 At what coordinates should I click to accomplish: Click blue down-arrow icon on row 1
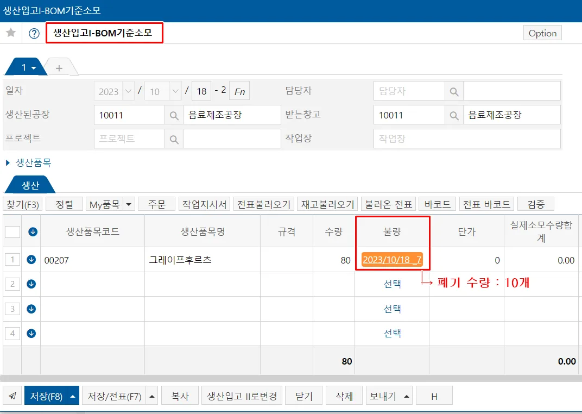pyautogui.click(x=31, y=260)
